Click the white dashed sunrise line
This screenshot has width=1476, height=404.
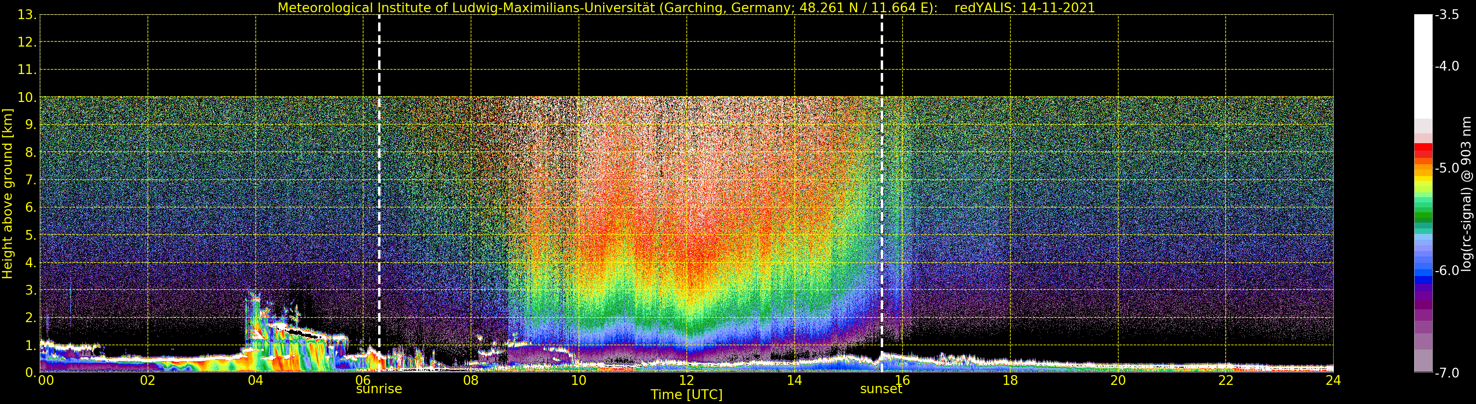coord(380,172)
